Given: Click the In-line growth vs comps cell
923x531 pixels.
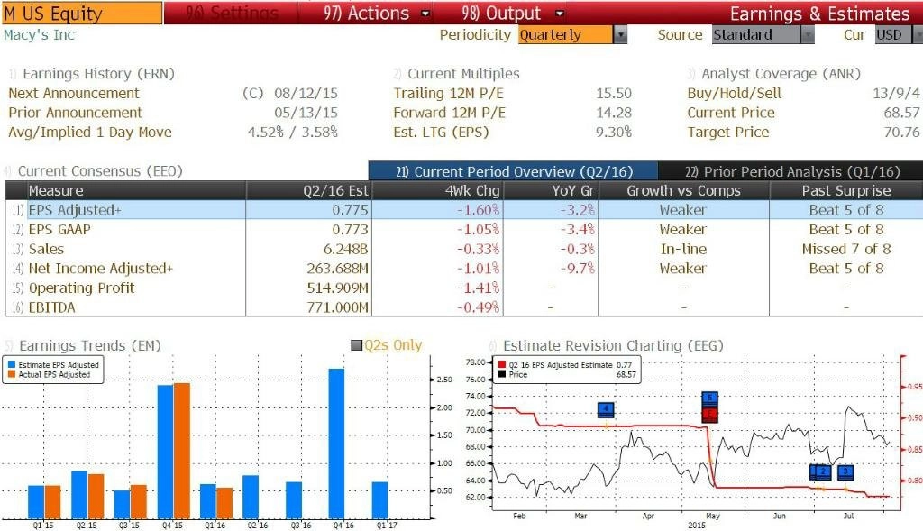Looking at the screenshot, I should point(683,249).
